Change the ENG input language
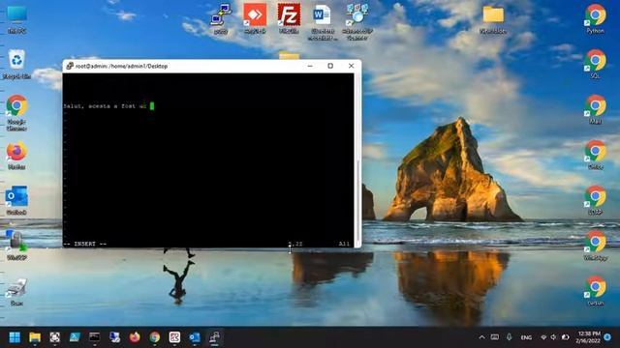 [x=526, y=337]
